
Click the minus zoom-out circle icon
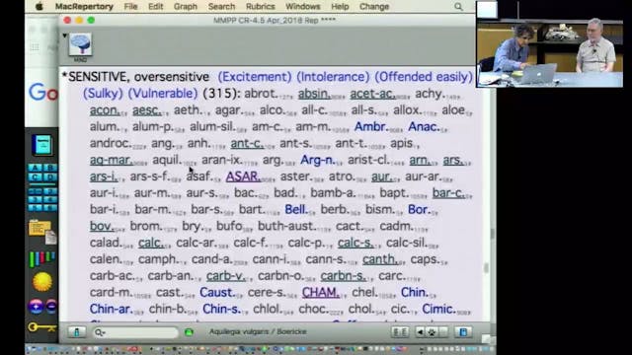51,307
